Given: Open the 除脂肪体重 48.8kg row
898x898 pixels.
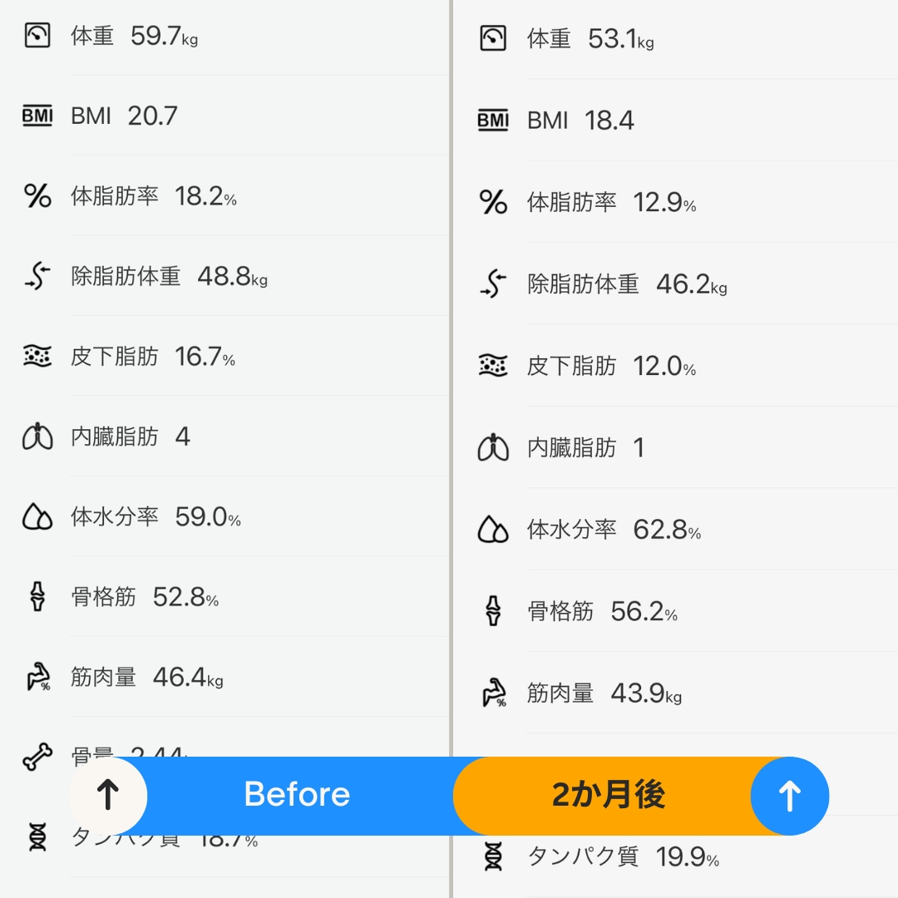Looking at the screenshot, I should tap(224, 276).
